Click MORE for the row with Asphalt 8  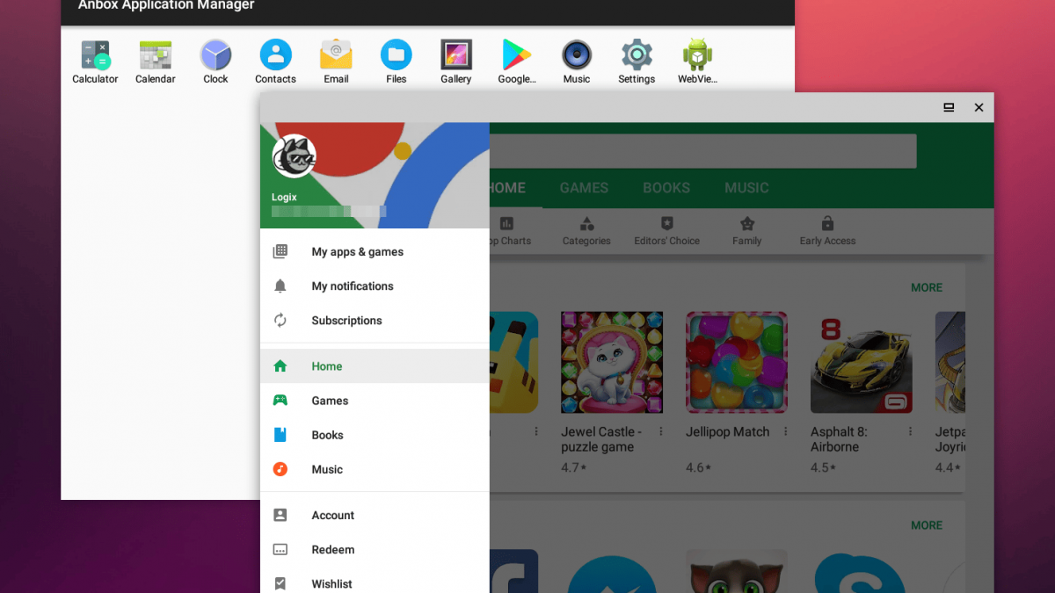pos(927,287)
